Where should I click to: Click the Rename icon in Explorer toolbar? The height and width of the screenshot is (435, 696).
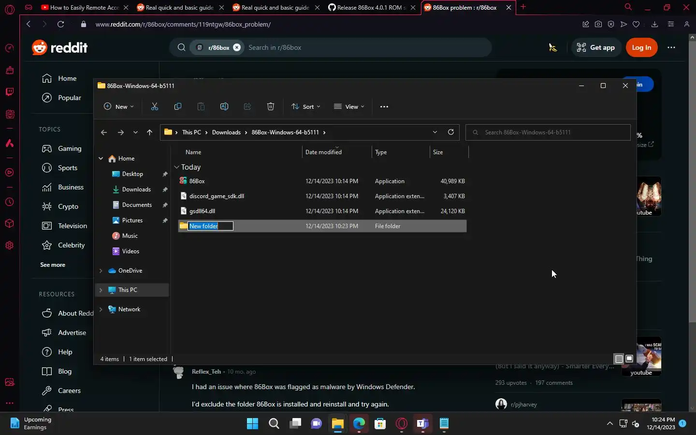pos(224,106)
